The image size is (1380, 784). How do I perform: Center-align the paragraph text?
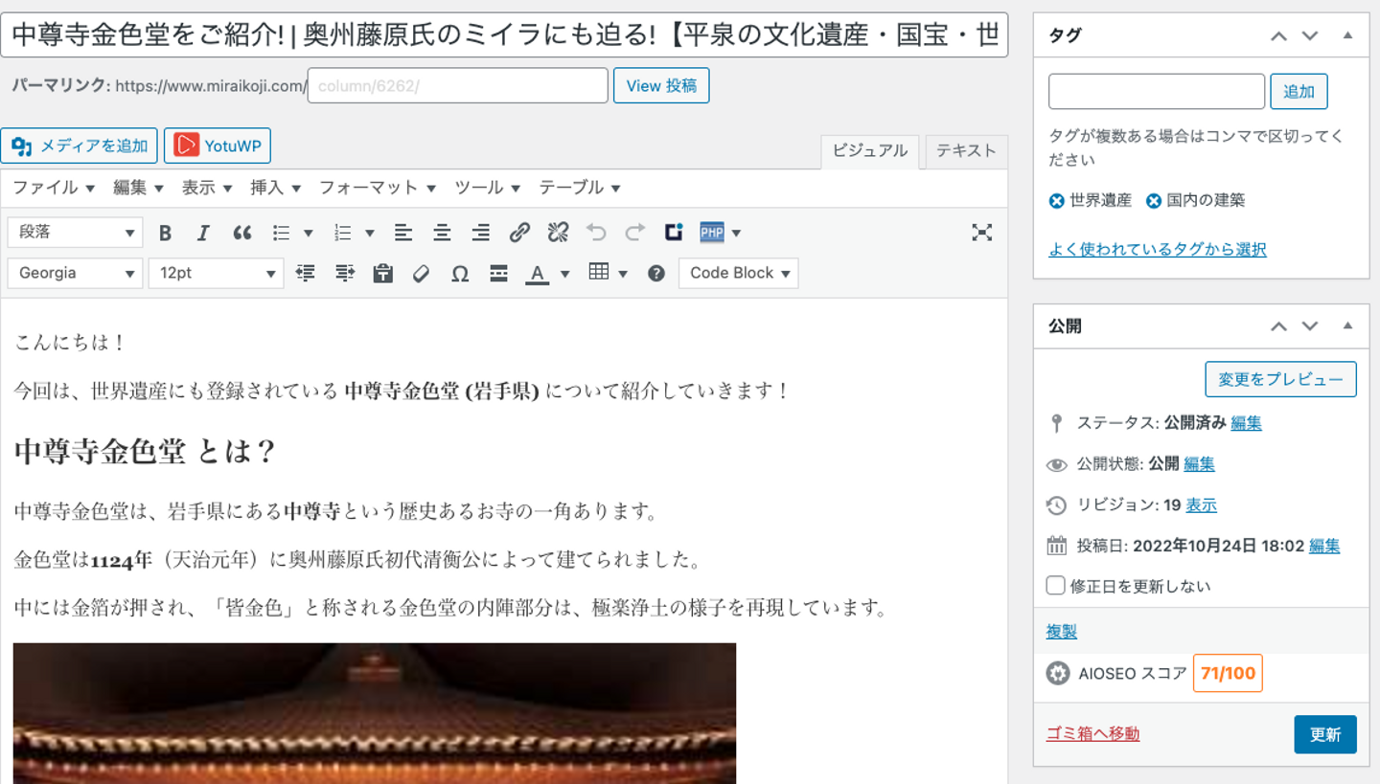(x=442, y=233)
